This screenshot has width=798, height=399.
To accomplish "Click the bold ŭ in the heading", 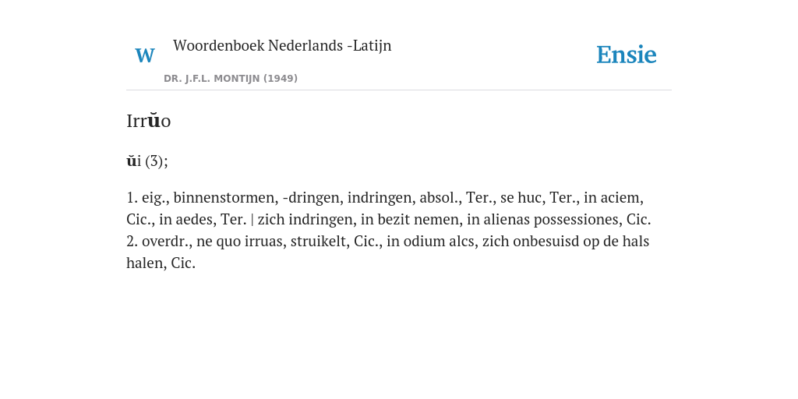I will [x=154, y=121].
